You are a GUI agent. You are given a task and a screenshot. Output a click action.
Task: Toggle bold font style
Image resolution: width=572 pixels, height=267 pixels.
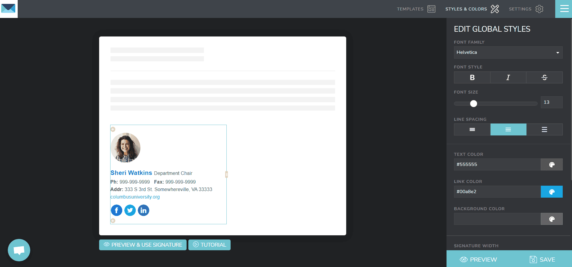472,77
